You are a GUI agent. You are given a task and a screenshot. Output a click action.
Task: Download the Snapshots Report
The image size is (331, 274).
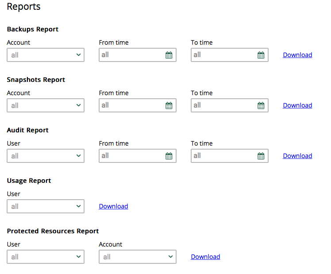[x=297, y=105]
